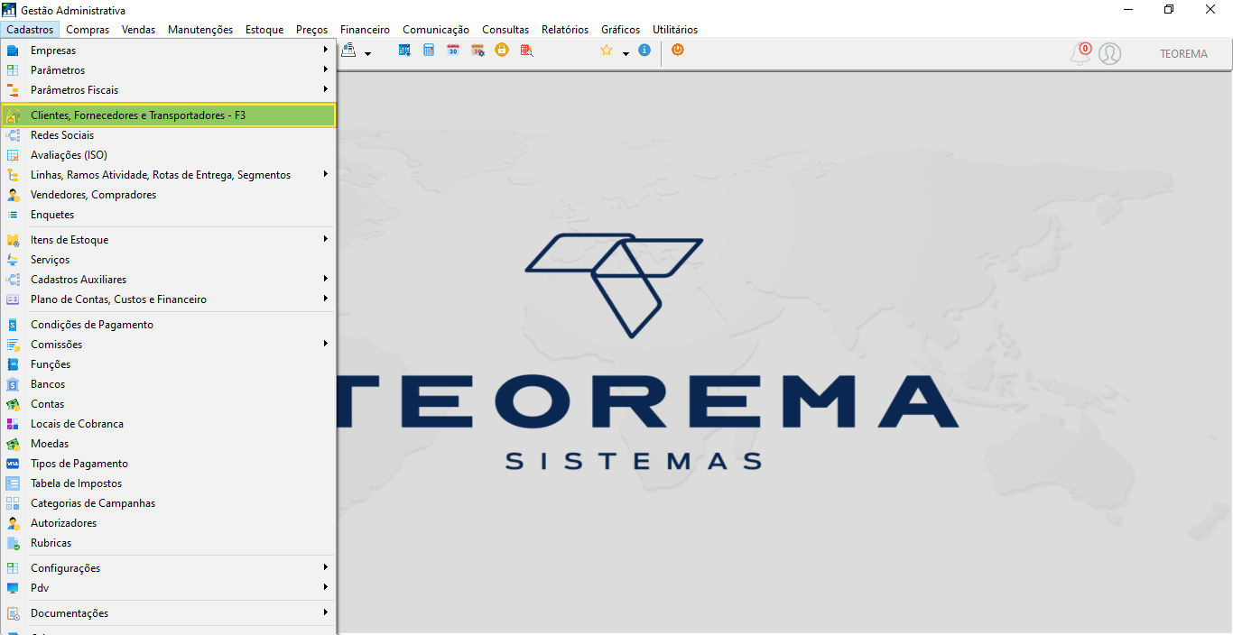The height and width of the screenshot is (635, 1233).
Task: Expand the Comissões submenu
Action: [169, 345]
